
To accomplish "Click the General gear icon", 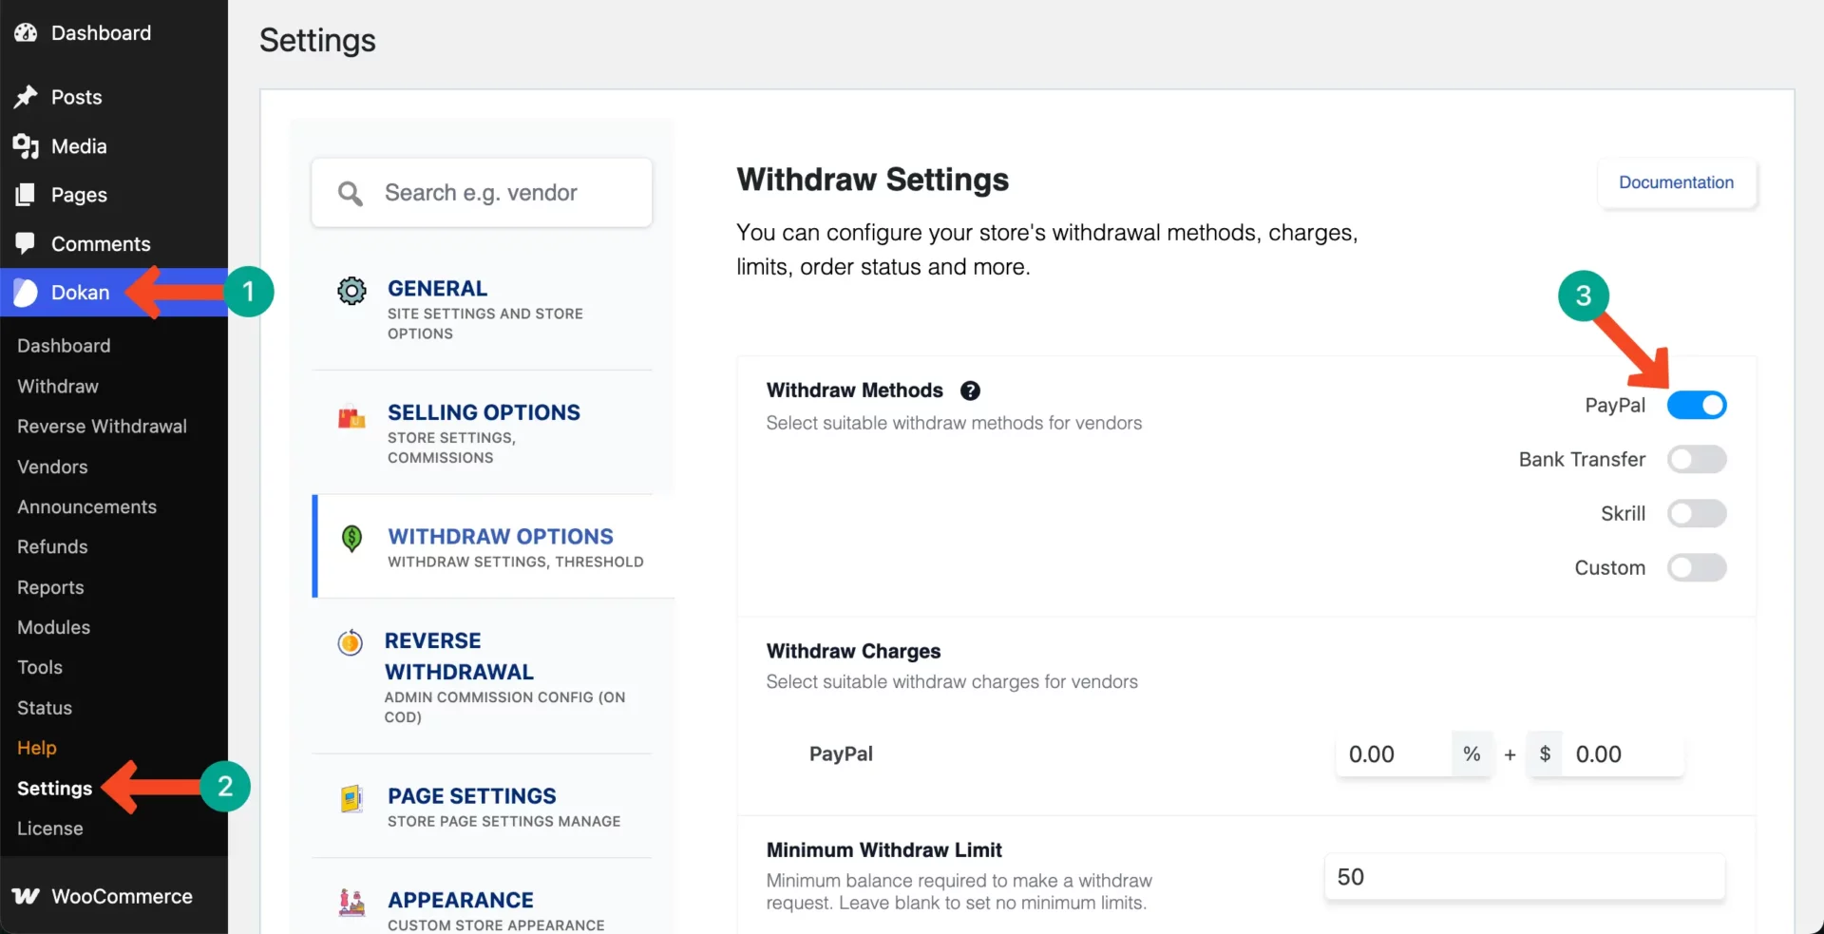I will click(x=351, y=291).
